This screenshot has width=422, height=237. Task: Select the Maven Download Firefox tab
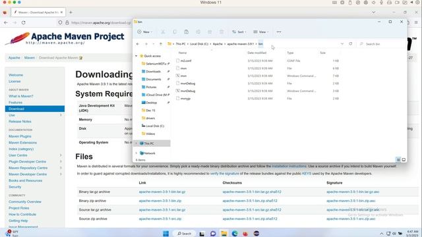click(38, 13)
